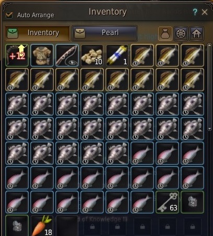Open the house storage icon
The height and width of the screenshot is (236, 213).
tap(196, 34)
